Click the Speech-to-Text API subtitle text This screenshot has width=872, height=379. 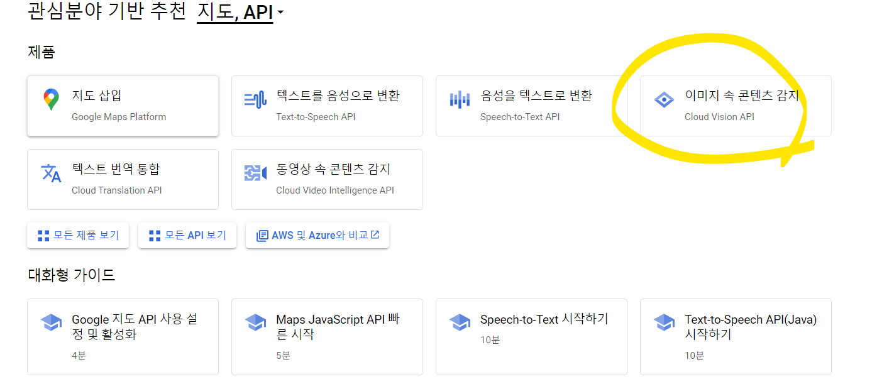[x=520, y=117]
